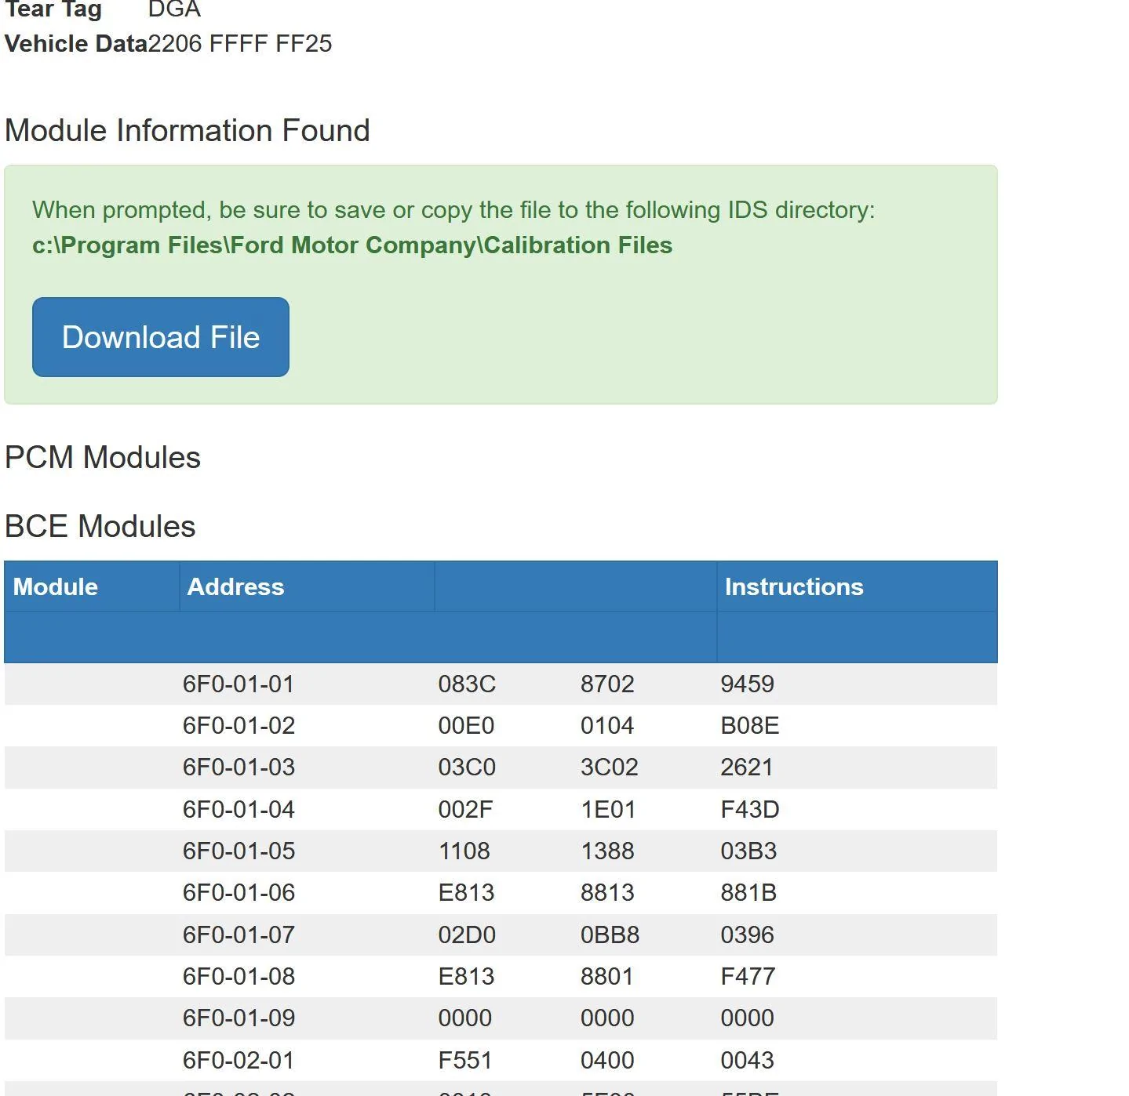
Task: Click value 3C02 in row 6F0-01-03
Action: (x=609, y=767)
